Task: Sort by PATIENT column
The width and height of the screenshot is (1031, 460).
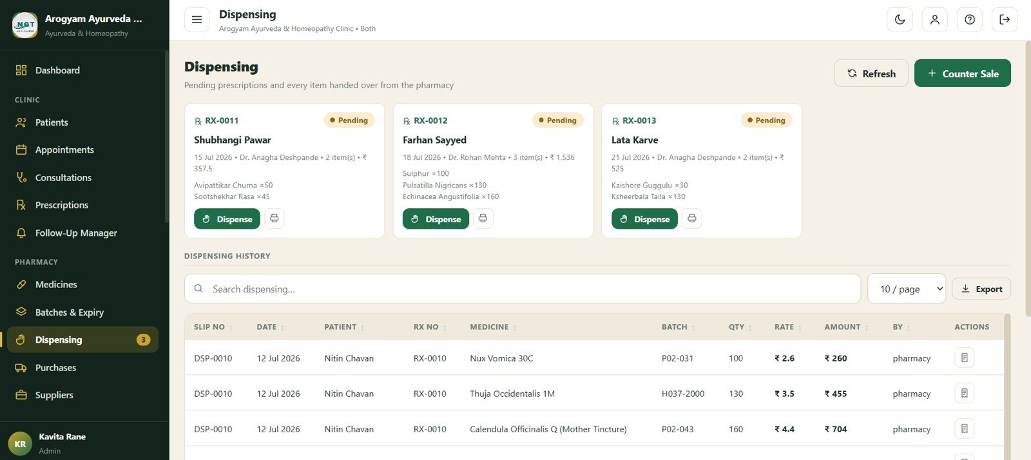Action: pos(345,327)
